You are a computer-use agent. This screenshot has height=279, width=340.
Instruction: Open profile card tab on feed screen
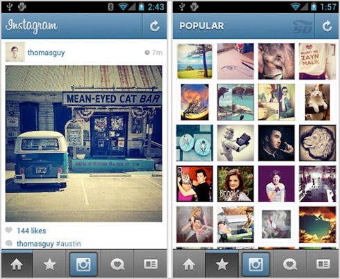[x=151, y=264]
